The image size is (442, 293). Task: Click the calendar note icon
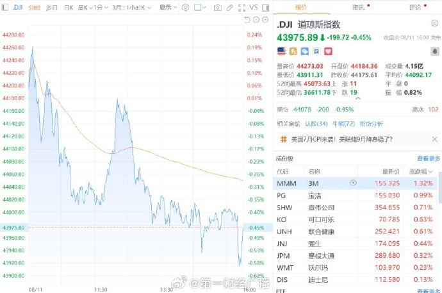point(316,51)
